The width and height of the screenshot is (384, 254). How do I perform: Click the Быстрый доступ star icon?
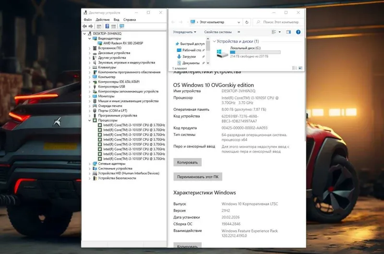(x=177, y=44)
